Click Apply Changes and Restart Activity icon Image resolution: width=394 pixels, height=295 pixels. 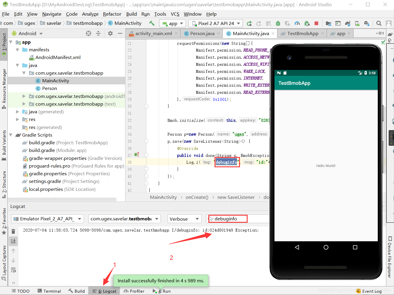click(x=259, y=23)
